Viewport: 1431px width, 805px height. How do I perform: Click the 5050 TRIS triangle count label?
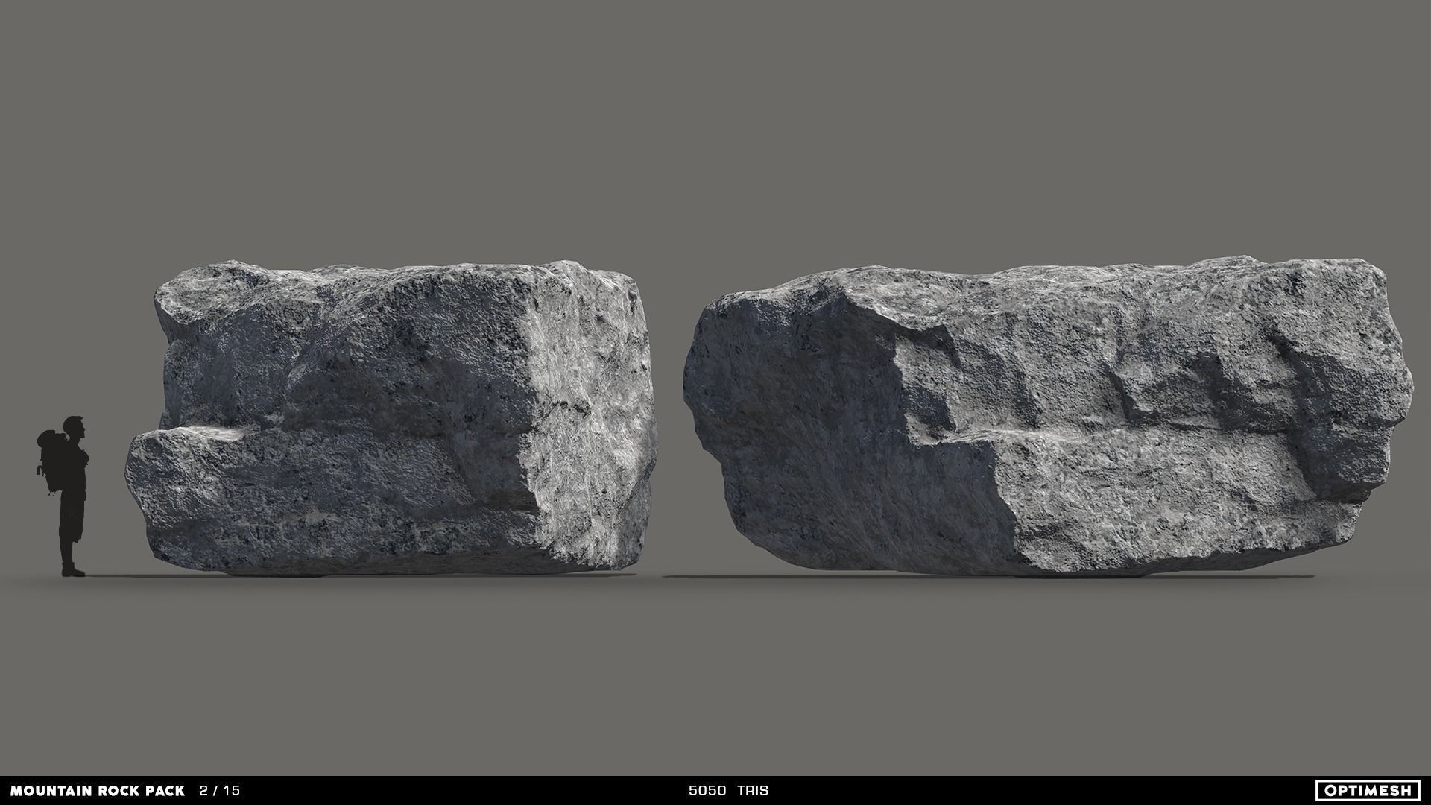point(728,790)
